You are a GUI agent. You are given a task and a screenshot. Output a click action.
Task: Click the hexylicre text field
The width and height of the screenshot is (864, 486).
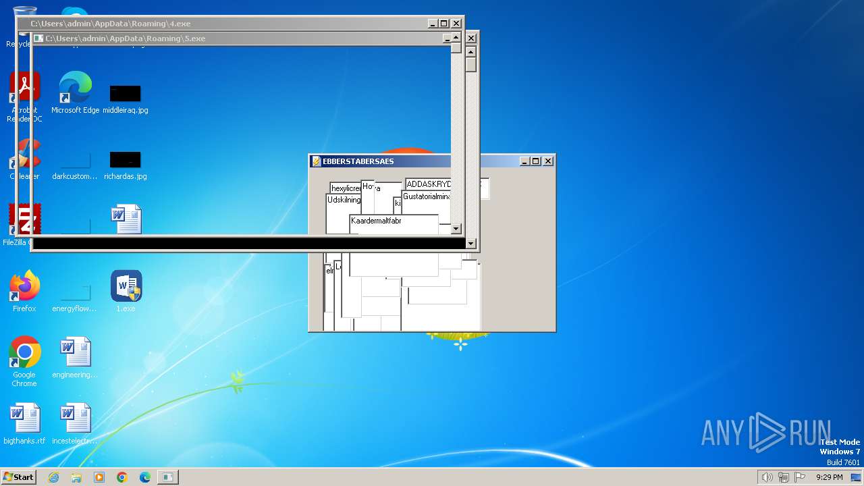click(x=346, y=188)
